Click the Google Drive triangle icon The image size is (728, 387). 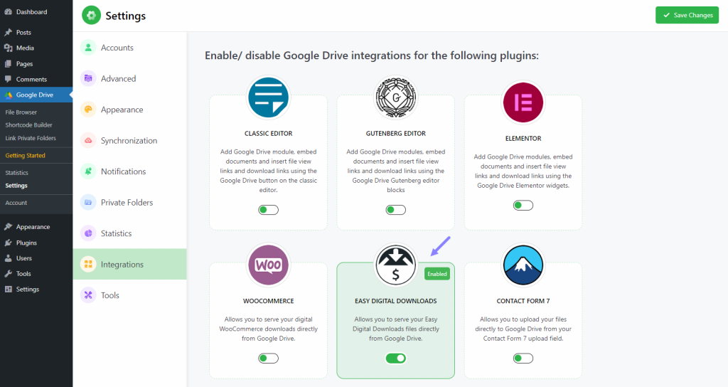coord(8,95)
